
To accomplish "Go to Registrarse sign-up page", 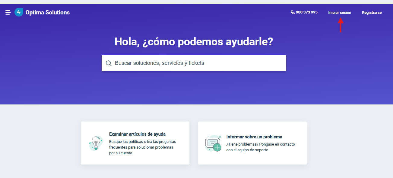I will click(x=372, y=13).
